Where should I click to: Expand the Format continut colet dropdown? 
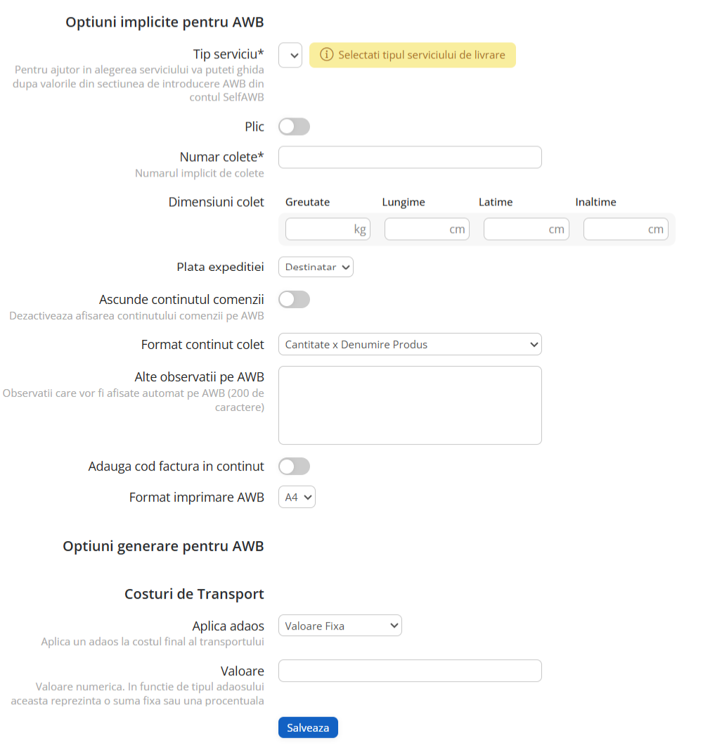click(410, 344)
